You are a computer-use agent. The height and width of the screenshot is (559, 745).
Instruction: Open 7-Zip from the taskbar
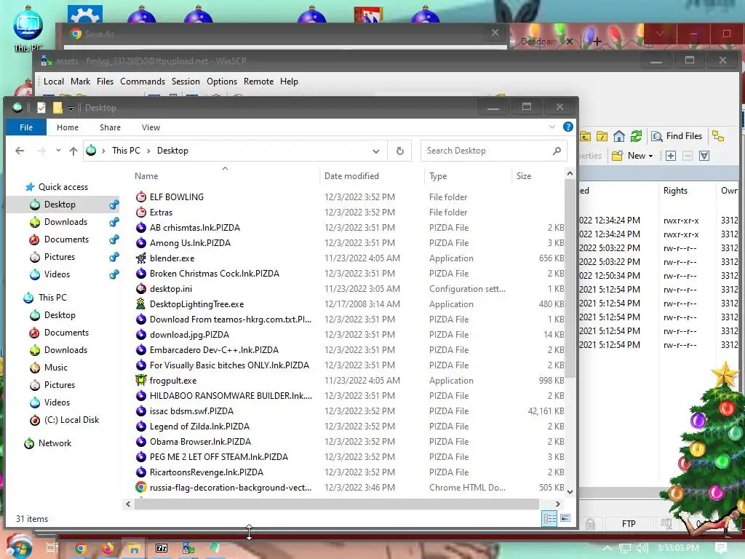coord(162,549)
